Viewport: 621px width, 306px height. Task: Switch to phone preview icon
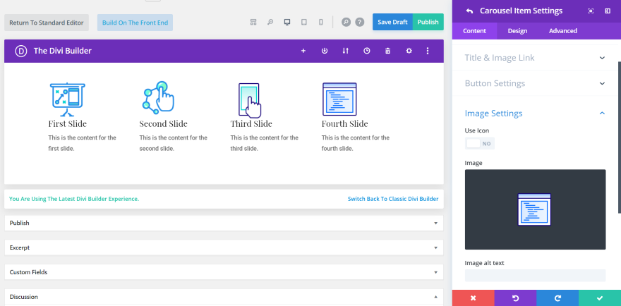coord(321,23)
